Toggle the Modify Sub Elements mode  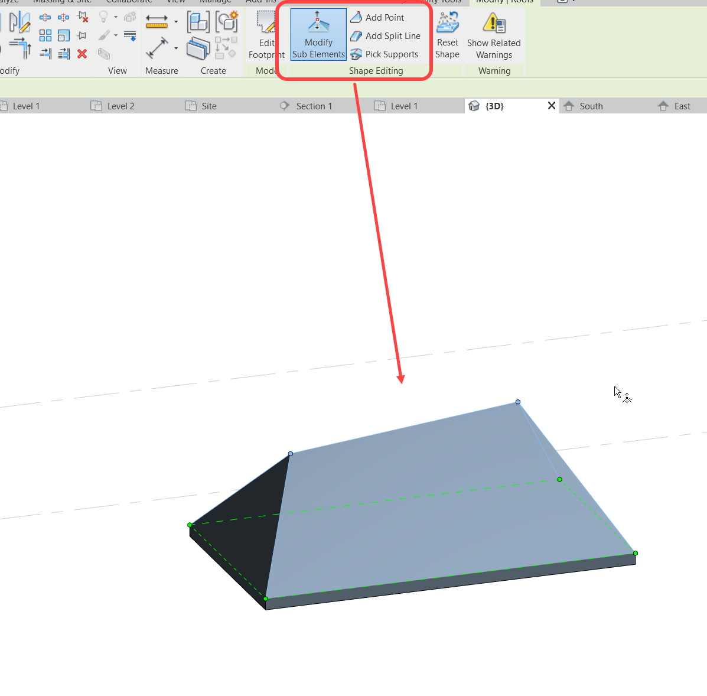[318, 34]
